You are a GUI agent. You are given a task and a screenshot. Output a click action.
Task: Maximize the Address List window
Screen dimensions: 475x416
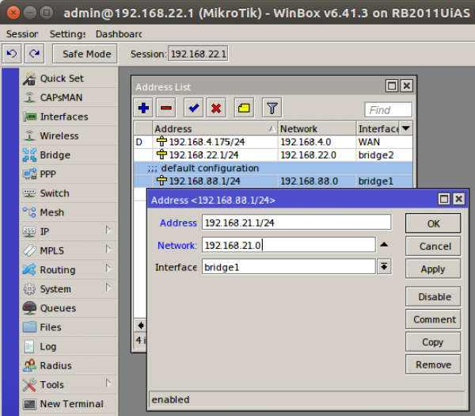392,86
